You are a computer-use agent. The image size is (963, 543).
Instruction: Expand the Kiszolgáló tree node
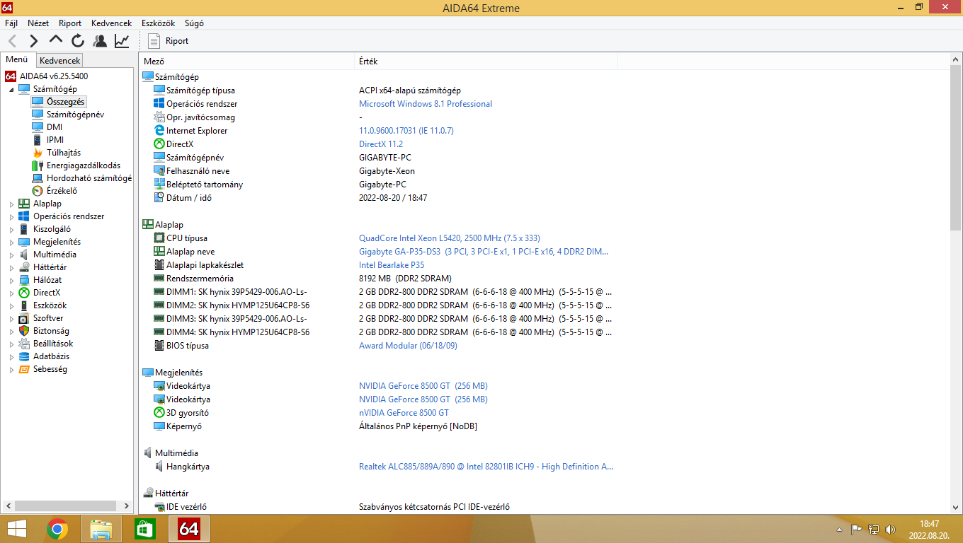pyautogui.click(x=11, y=229)
